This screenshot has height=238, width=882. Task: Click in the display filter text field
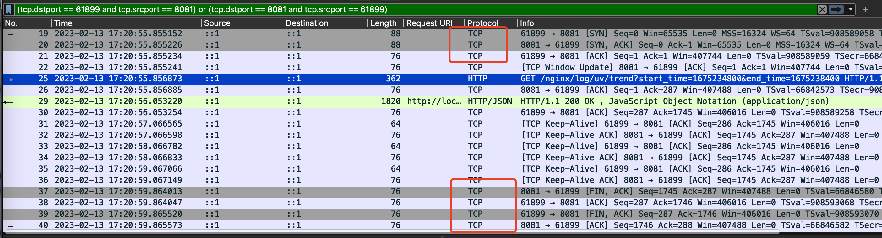415,9
